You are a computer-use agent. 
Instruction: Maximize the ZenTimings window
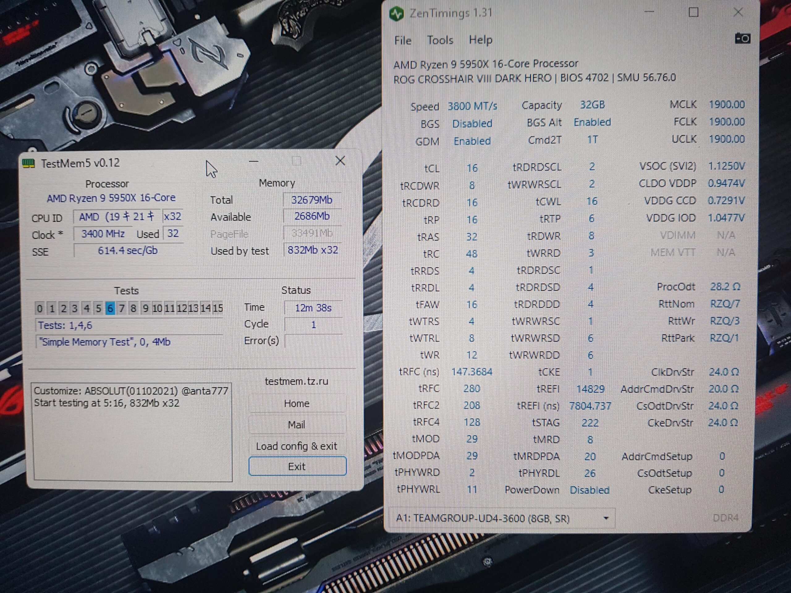tap(693, 13)
